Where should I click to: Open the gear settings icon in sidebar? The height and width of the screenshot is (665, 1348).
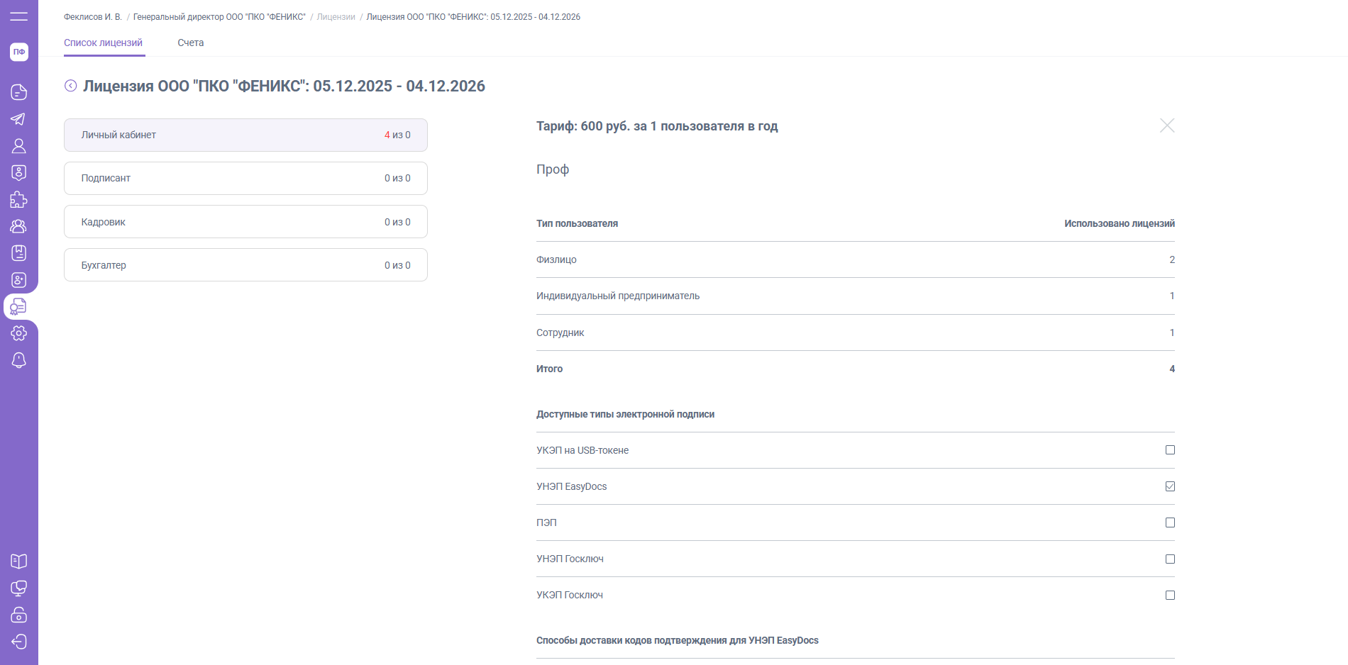18,333
